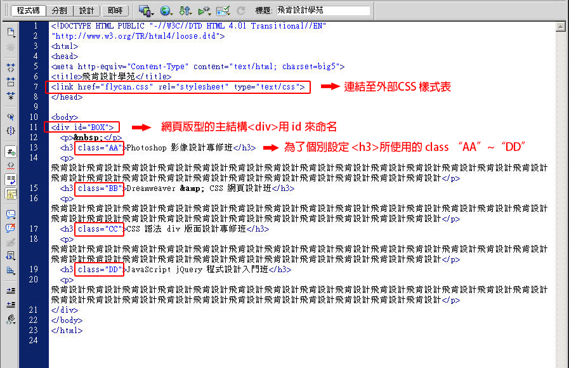Click the class="CC" attribute in code
The width and height of the screenshot is (569, 368).
(x=100, y=229)
